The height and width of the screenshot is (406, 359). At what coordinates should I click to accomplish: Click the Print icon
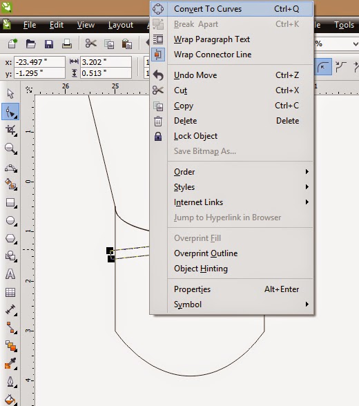click(x=67, y=43)
